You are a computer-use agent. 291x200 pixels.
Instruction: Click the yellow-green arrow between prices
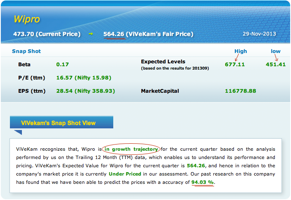click(x=91, y=34)
